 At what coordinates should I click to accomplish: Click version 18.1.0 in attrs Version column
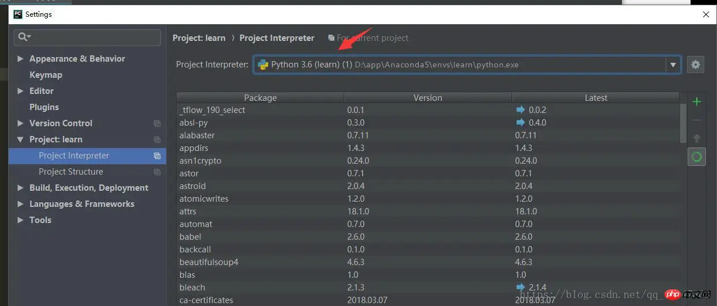click(x=358, y=211)
